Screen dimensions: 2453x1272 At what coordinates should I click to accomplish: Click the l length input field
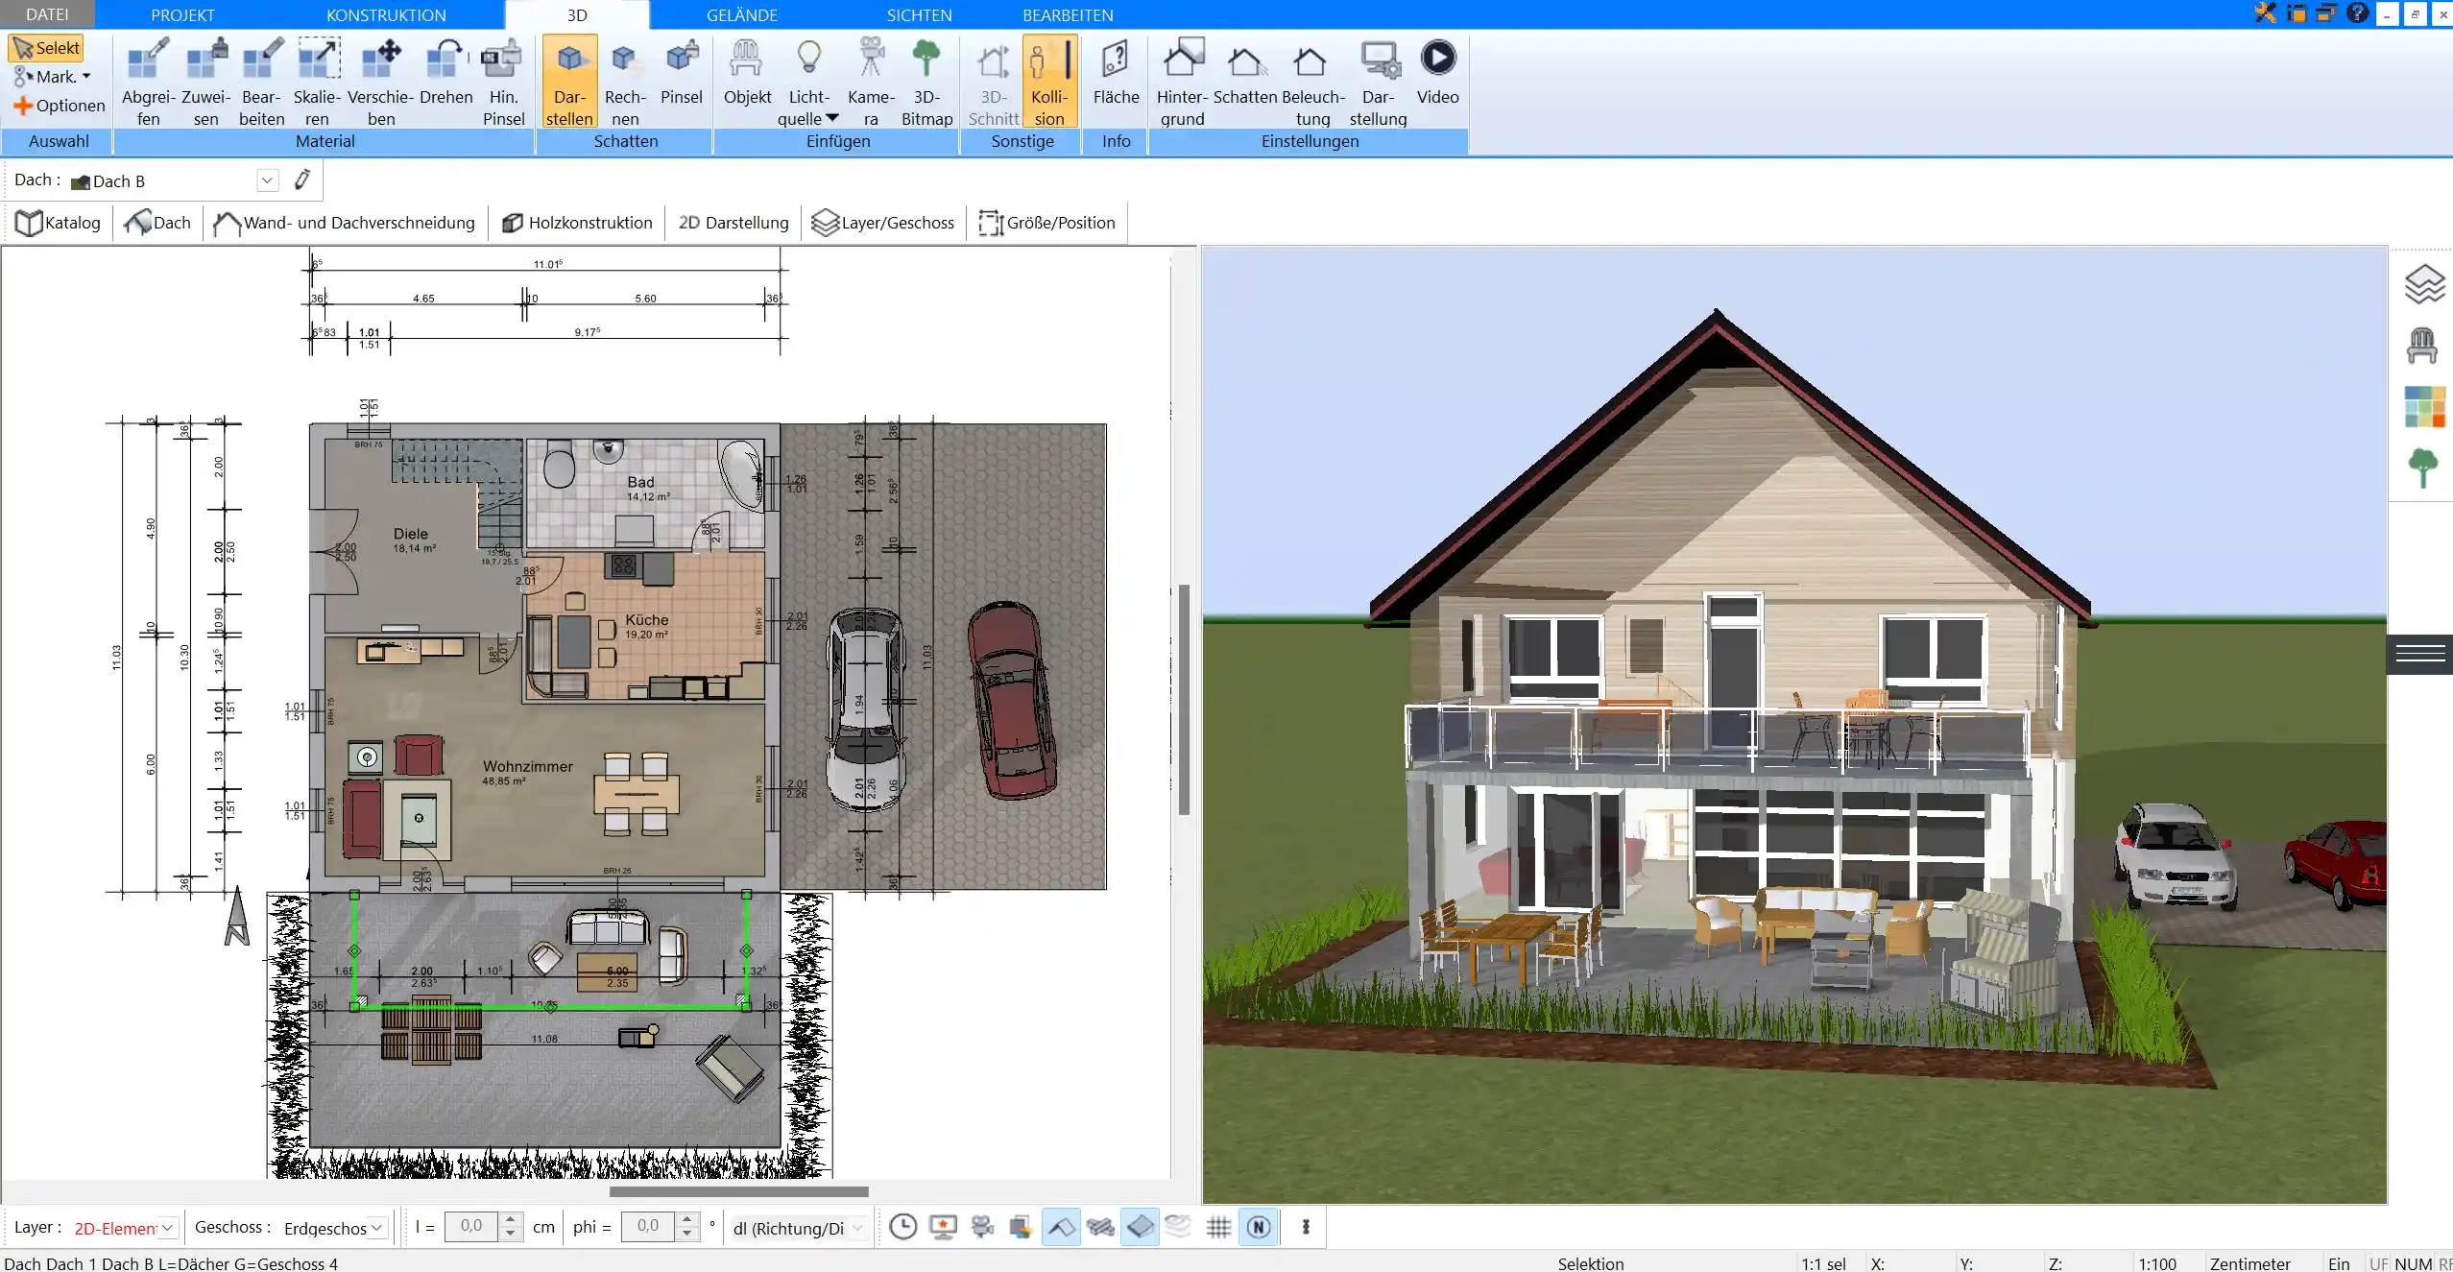click(471, 1226)
